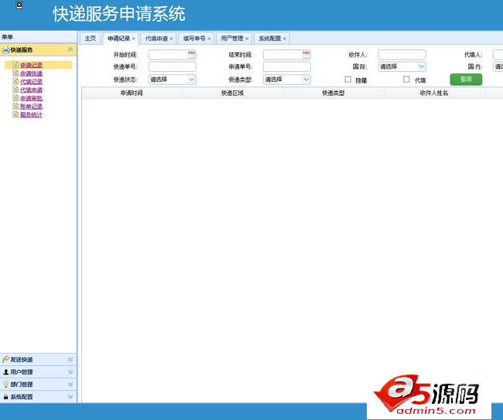Click the 发送快递 arrow icon

(x=5, y=360)
